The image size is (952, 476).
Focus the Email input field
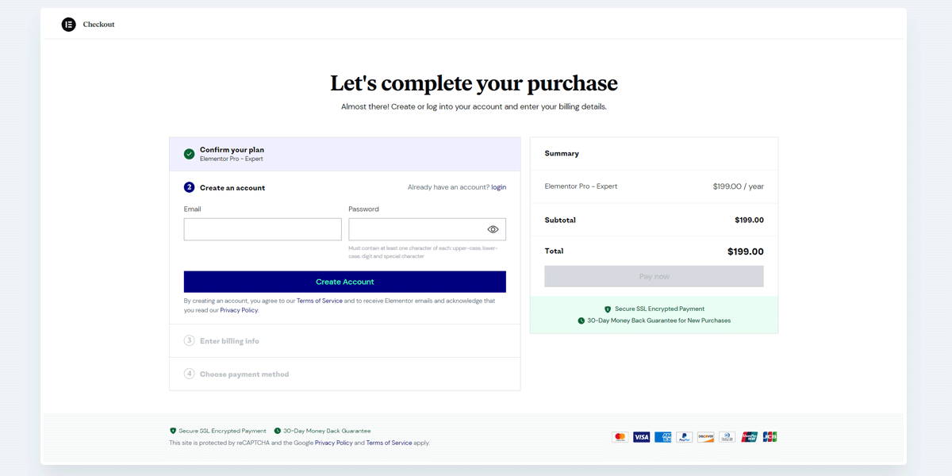click(x=263, y=229)
